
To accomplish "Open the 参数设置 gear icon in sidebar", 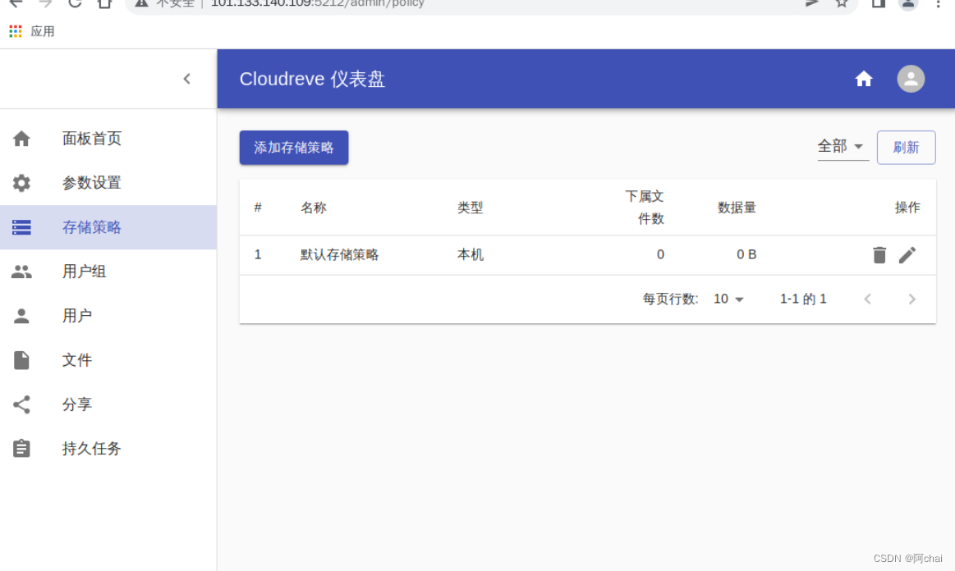I will (21, 183).
